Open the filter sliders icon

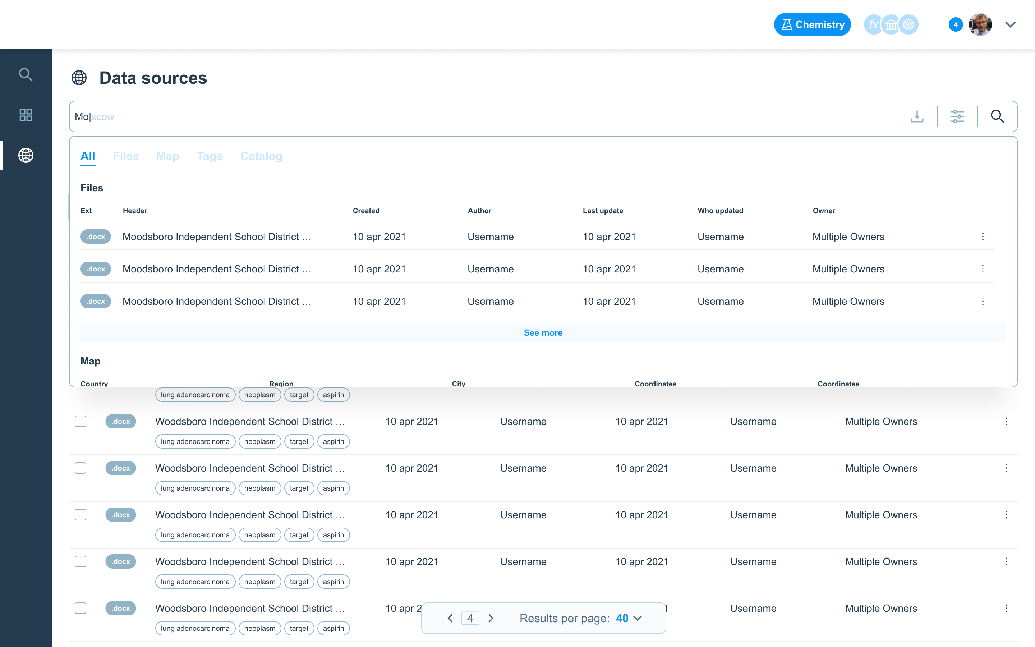957,116
